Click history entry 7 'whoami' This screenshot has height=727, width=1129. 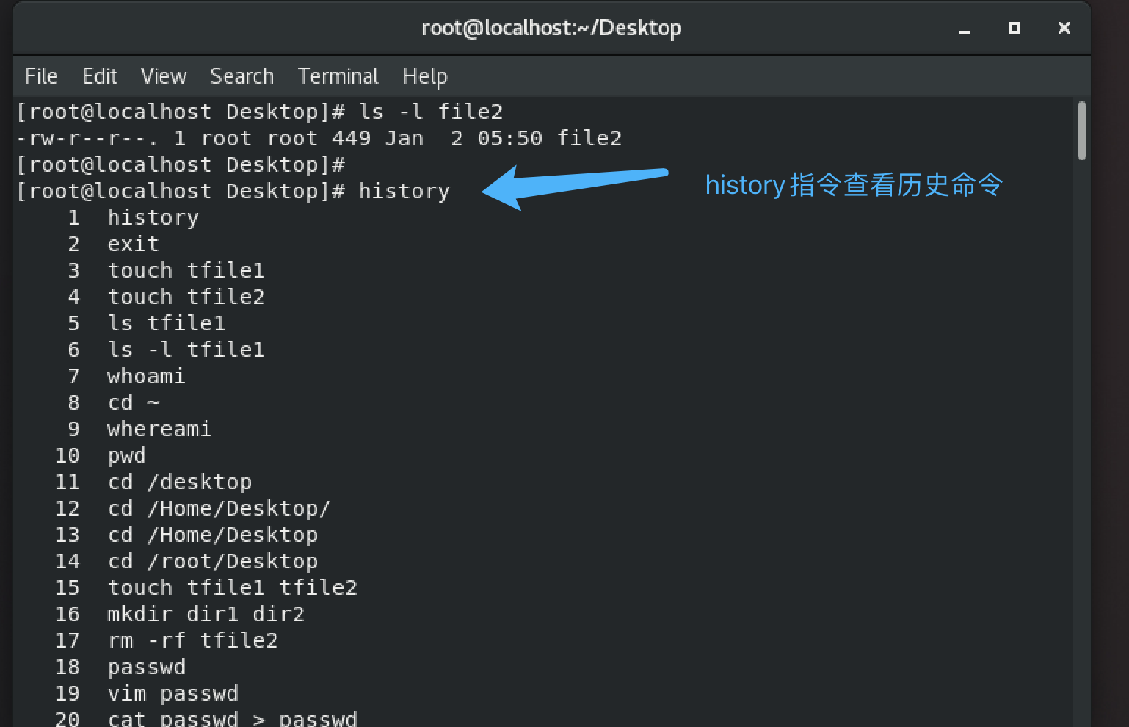pos(146,375)
